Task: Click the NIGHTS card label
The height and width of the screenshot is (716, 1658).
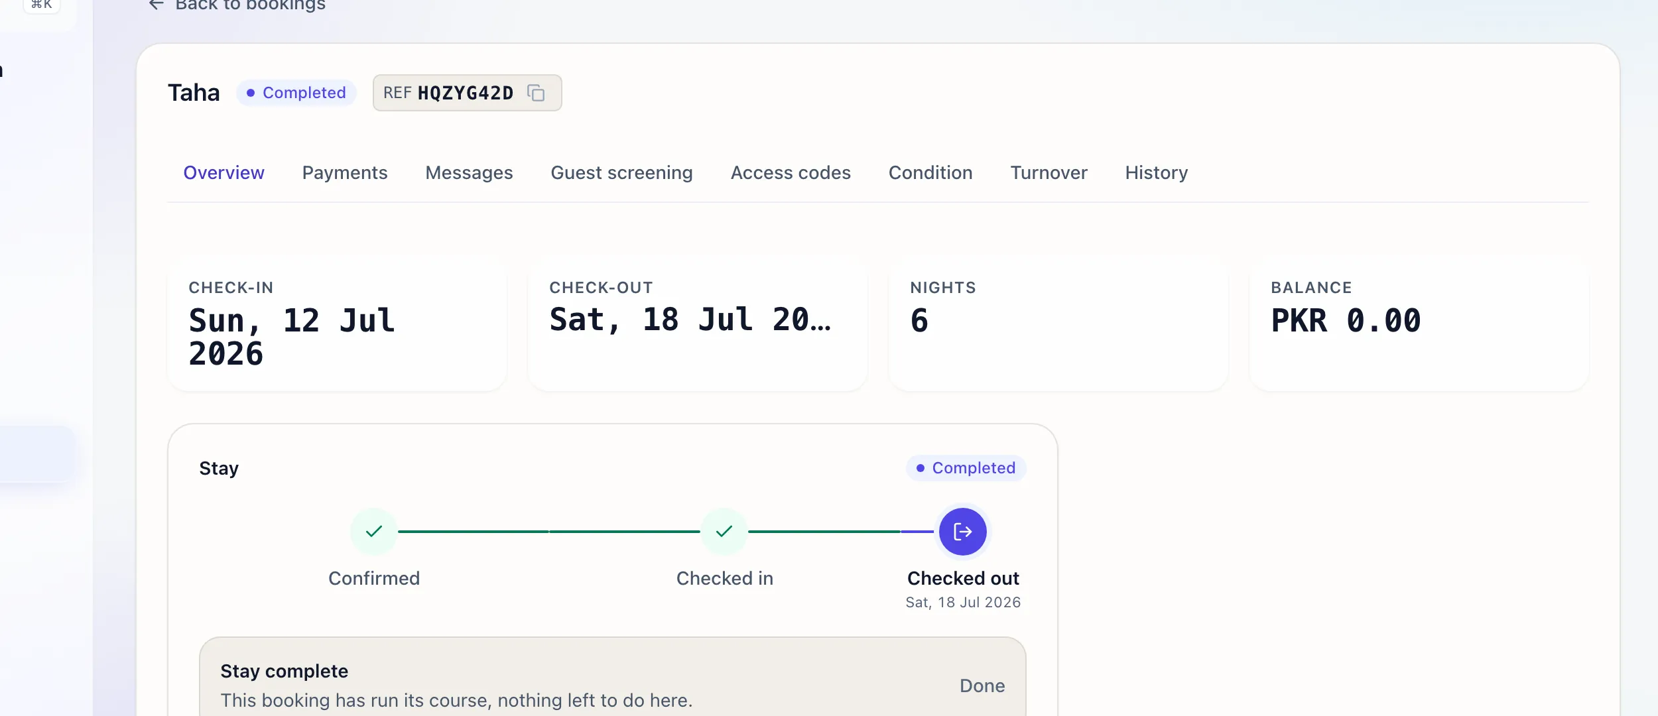Action: click(943, 288)
